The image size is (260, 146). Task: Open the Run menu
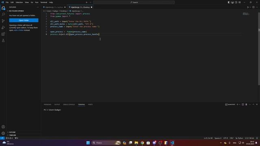click(x=37, y=2)
